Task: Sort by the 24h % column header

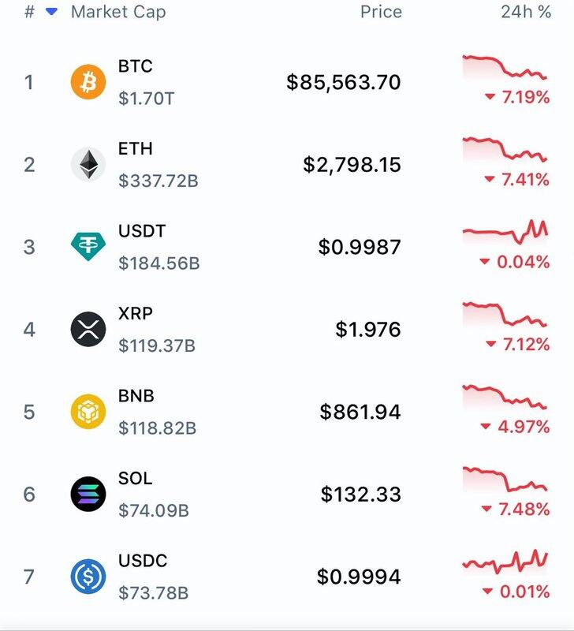Action: [525, 13]
